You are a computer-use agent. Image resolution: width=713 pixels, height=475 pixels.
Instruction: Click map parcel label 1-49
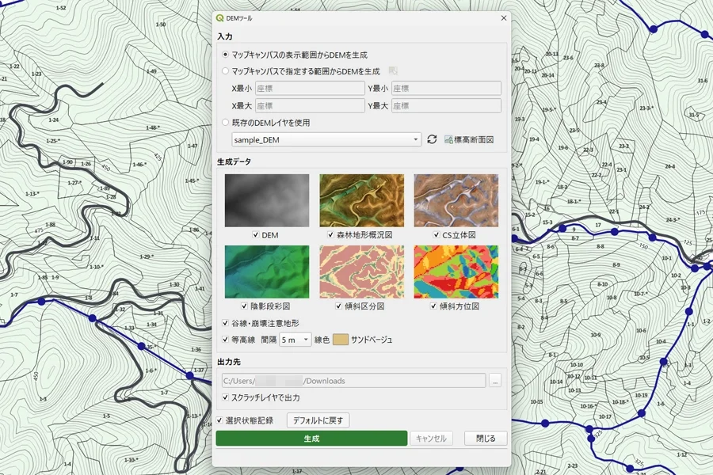coord(151,71)
